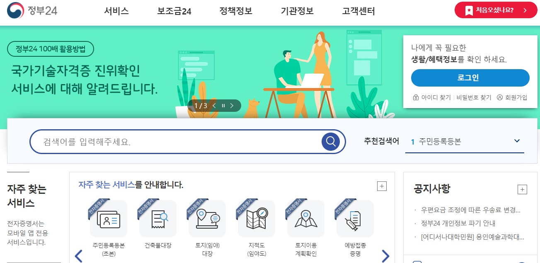This screenshot has width=540, height=263.
Task: Open the 고객센터 menu
Action: coord(358,11)
